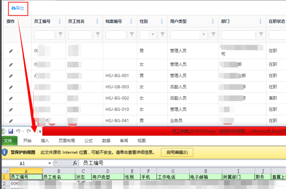Viewport: 286px width, 189px height.
Task: Click filter icon for 档案编号 column
Action: 132,35
